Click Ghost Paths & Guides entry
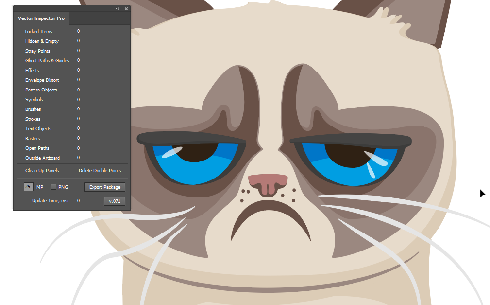This screenshot has height=305, width=490. pyautogui.click(x=47, y=60)
